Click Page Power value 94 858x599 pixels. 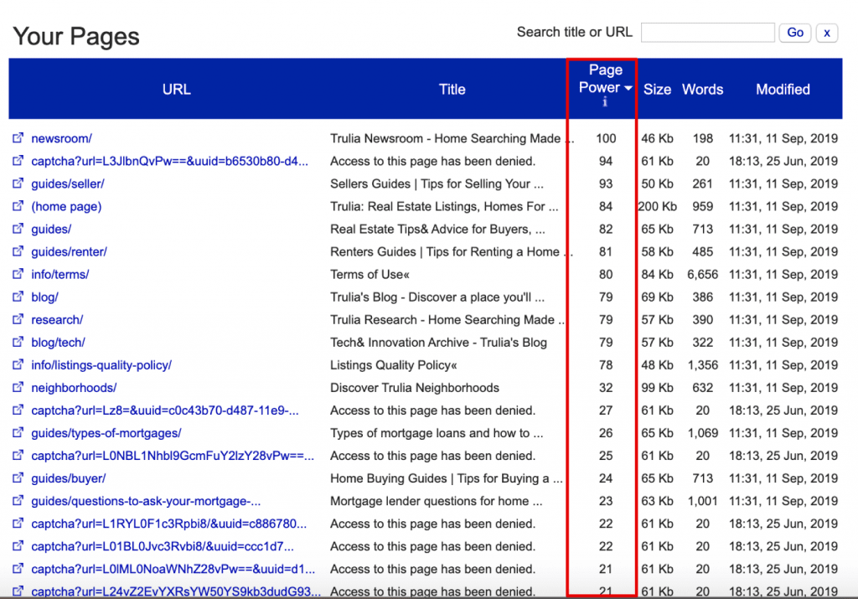(606, 162)
